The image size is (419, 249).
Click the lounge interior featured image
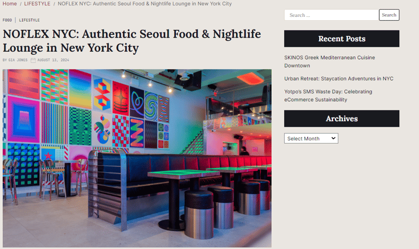[x=137, y=158]
